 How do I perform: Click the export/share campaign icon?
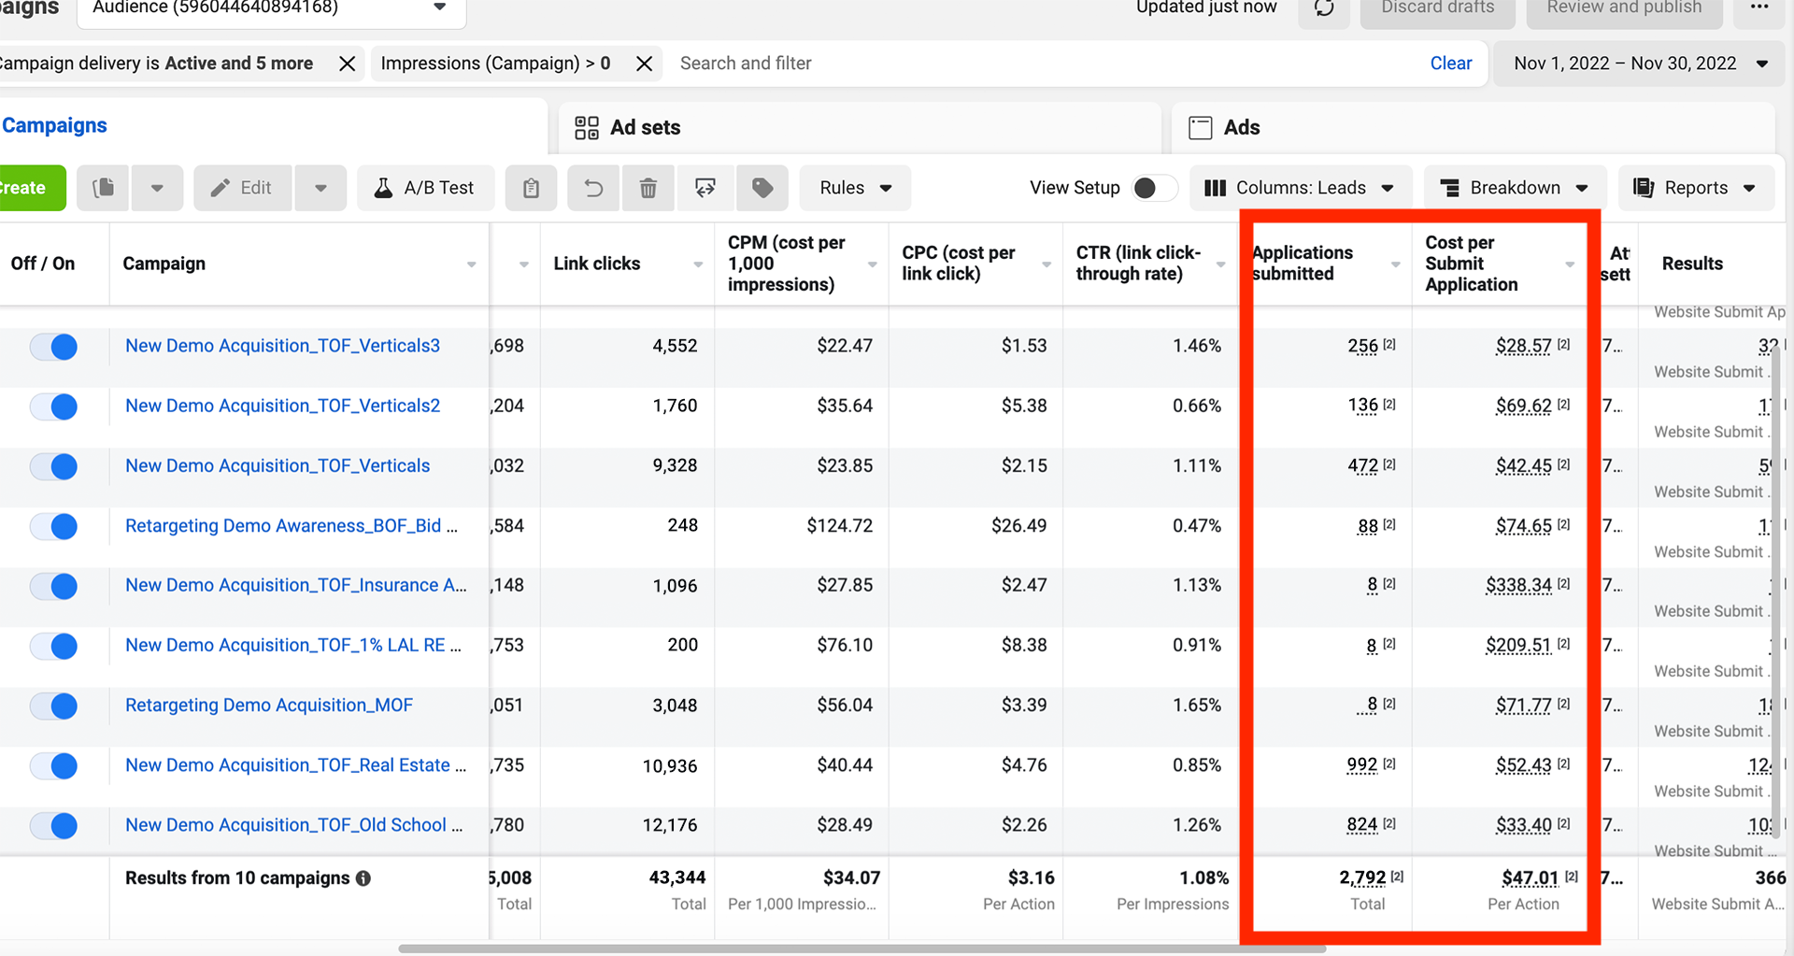tap(705, 188)
